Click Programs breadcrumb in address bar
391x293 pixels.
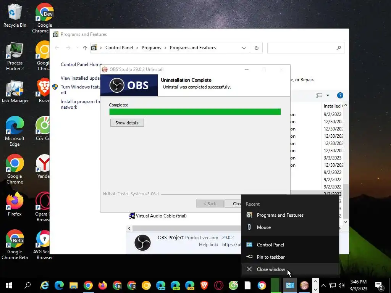tap(151, 48)
